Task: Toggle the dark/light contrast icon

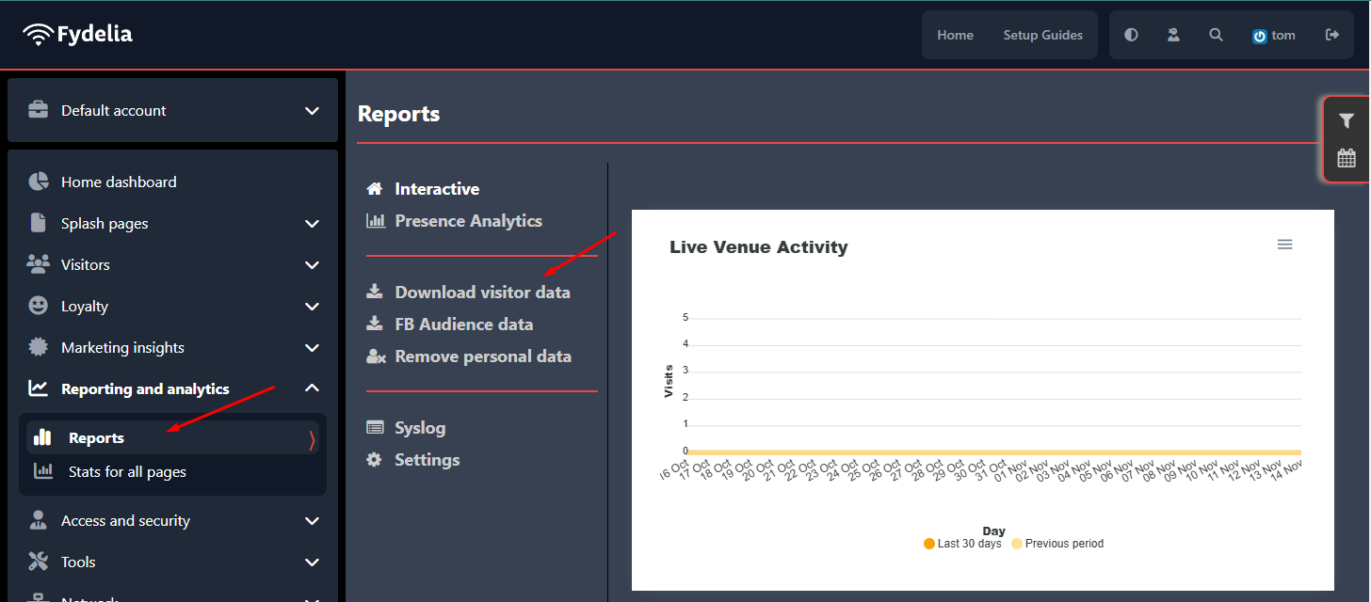Action: (x=1131, y=35)
